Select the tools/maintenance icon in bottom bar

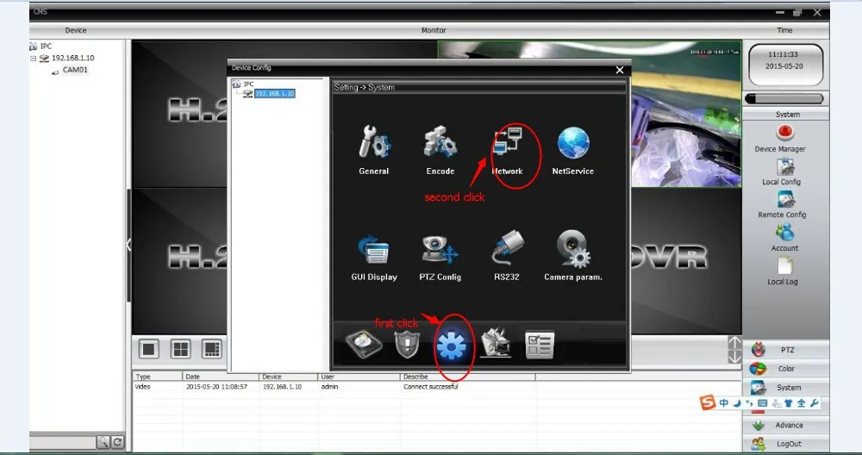(x=496, y=344)
